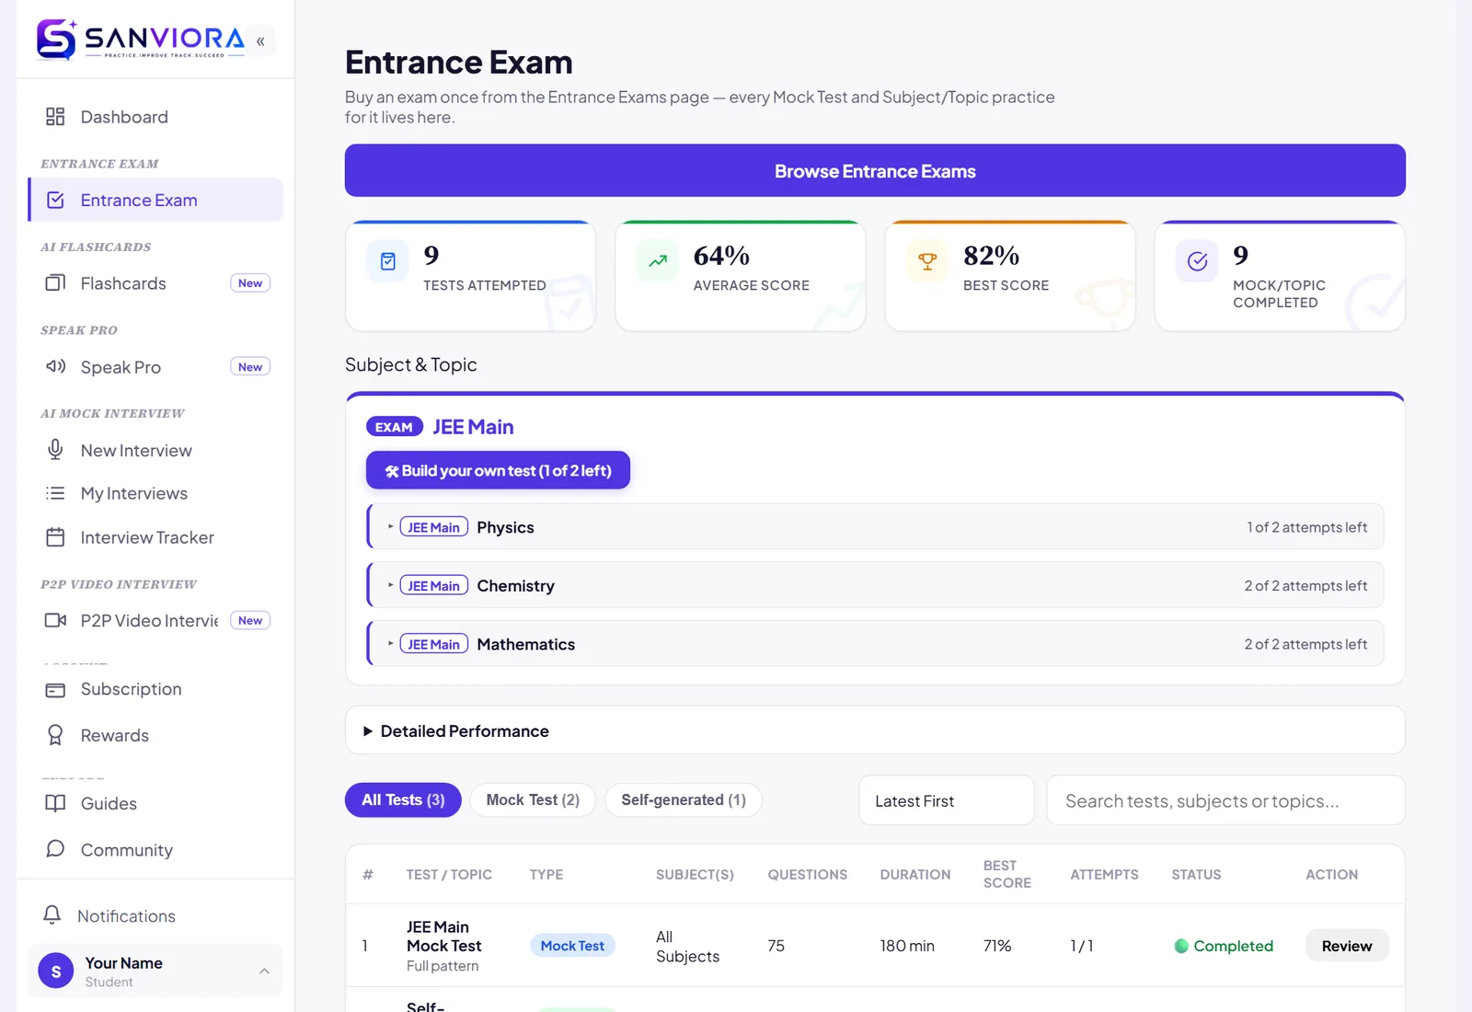Click the My Interviews list icon
Screen dimensions: 1472x1012
pyautogui.click(x=55, y=493)
